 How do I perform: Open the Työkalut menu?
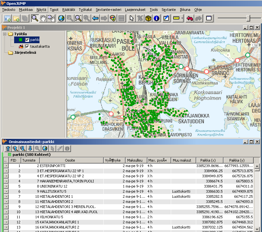tap(85, 10)
